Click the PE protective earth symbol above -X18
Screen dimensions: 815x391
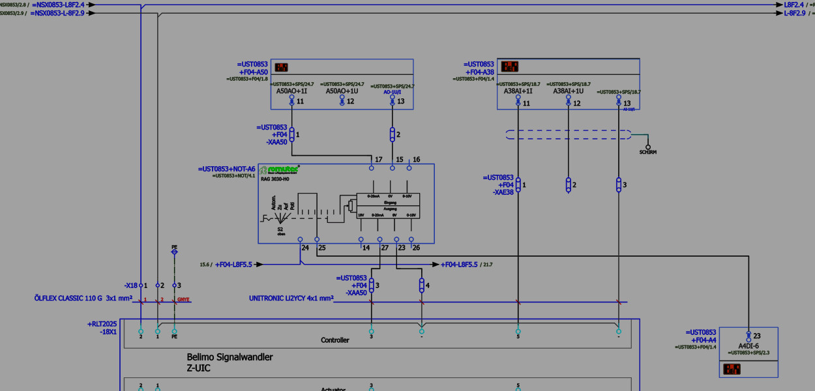coord(174,251)
